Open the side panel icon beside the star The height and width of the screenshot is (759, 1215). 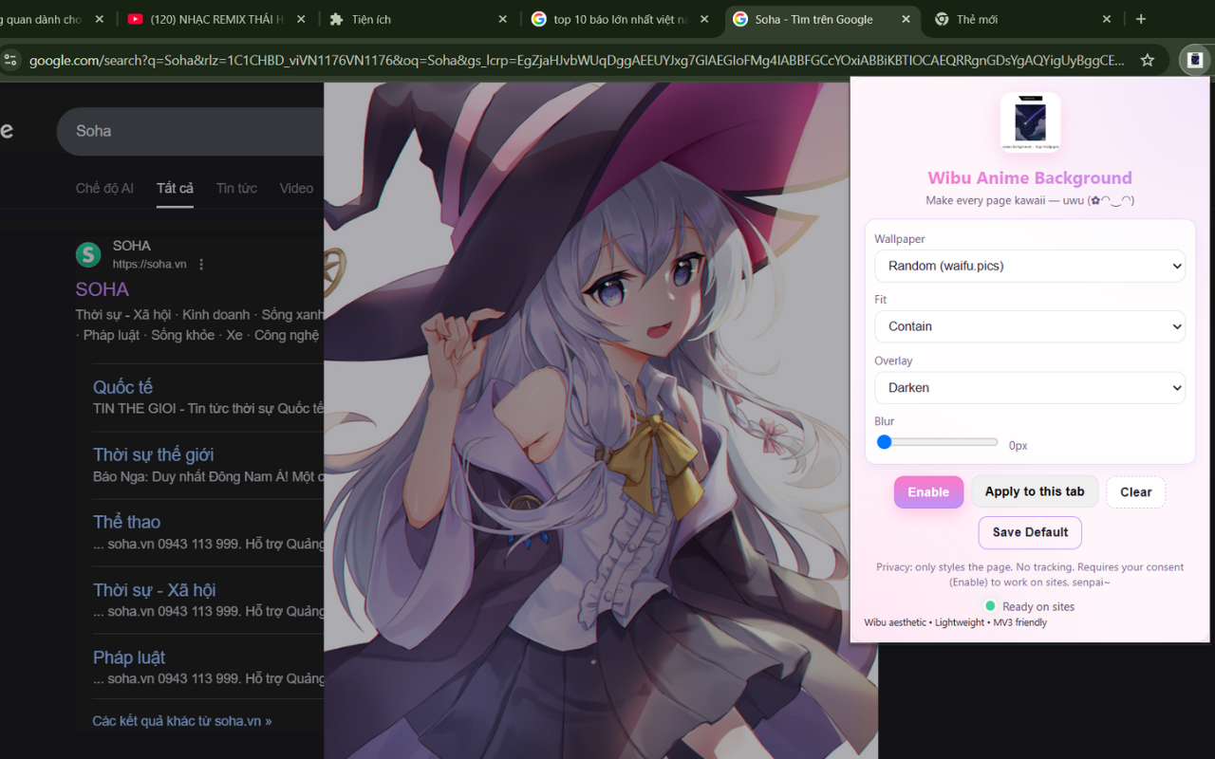(1194, 59)
